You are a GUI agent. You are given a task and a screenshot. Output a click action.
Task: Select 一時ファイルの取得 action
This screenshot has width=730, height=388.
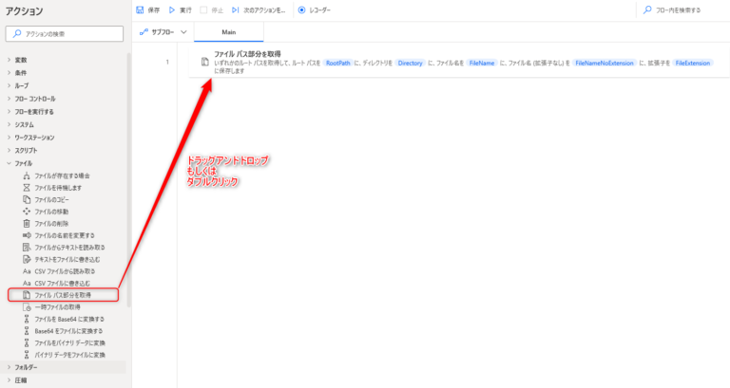[x=57, y=307]
